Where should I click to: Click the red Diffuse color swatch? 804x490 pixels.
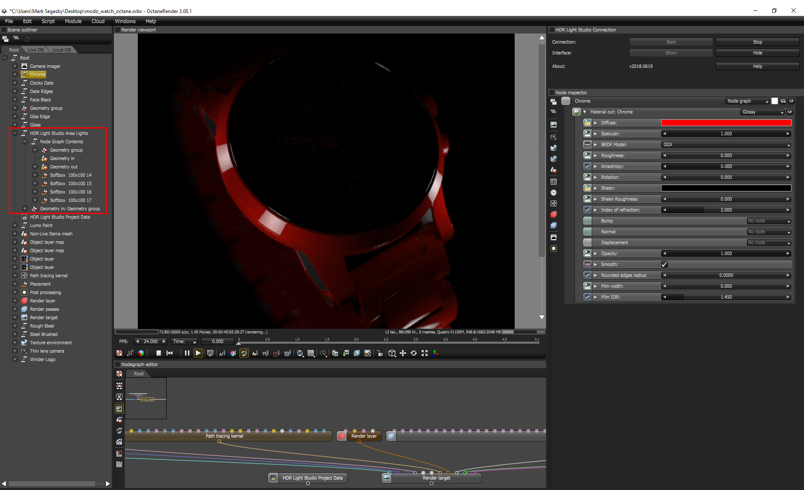[726, 123]
